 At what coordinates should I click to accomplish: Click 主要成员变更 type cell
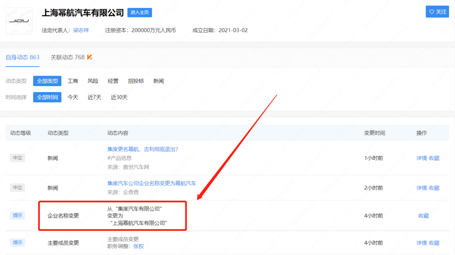tap(63, 243)
